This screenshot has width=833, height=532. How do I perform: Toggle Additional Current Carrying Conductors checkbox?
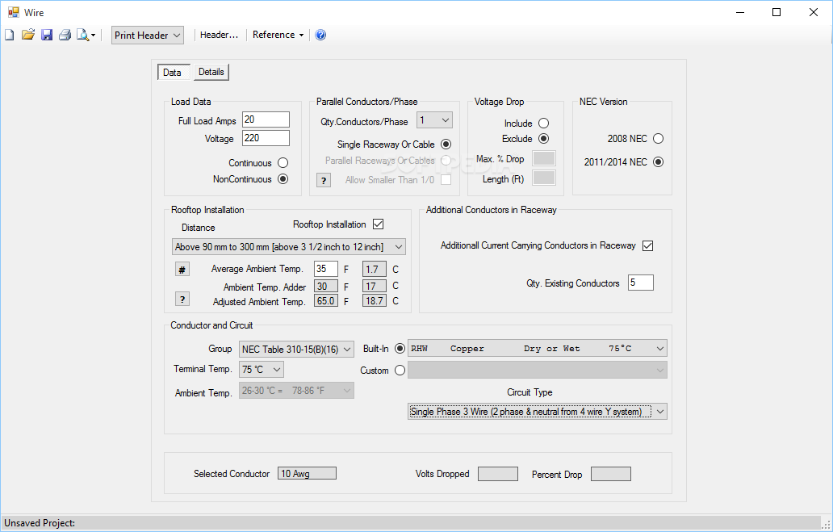pos(647,245)
